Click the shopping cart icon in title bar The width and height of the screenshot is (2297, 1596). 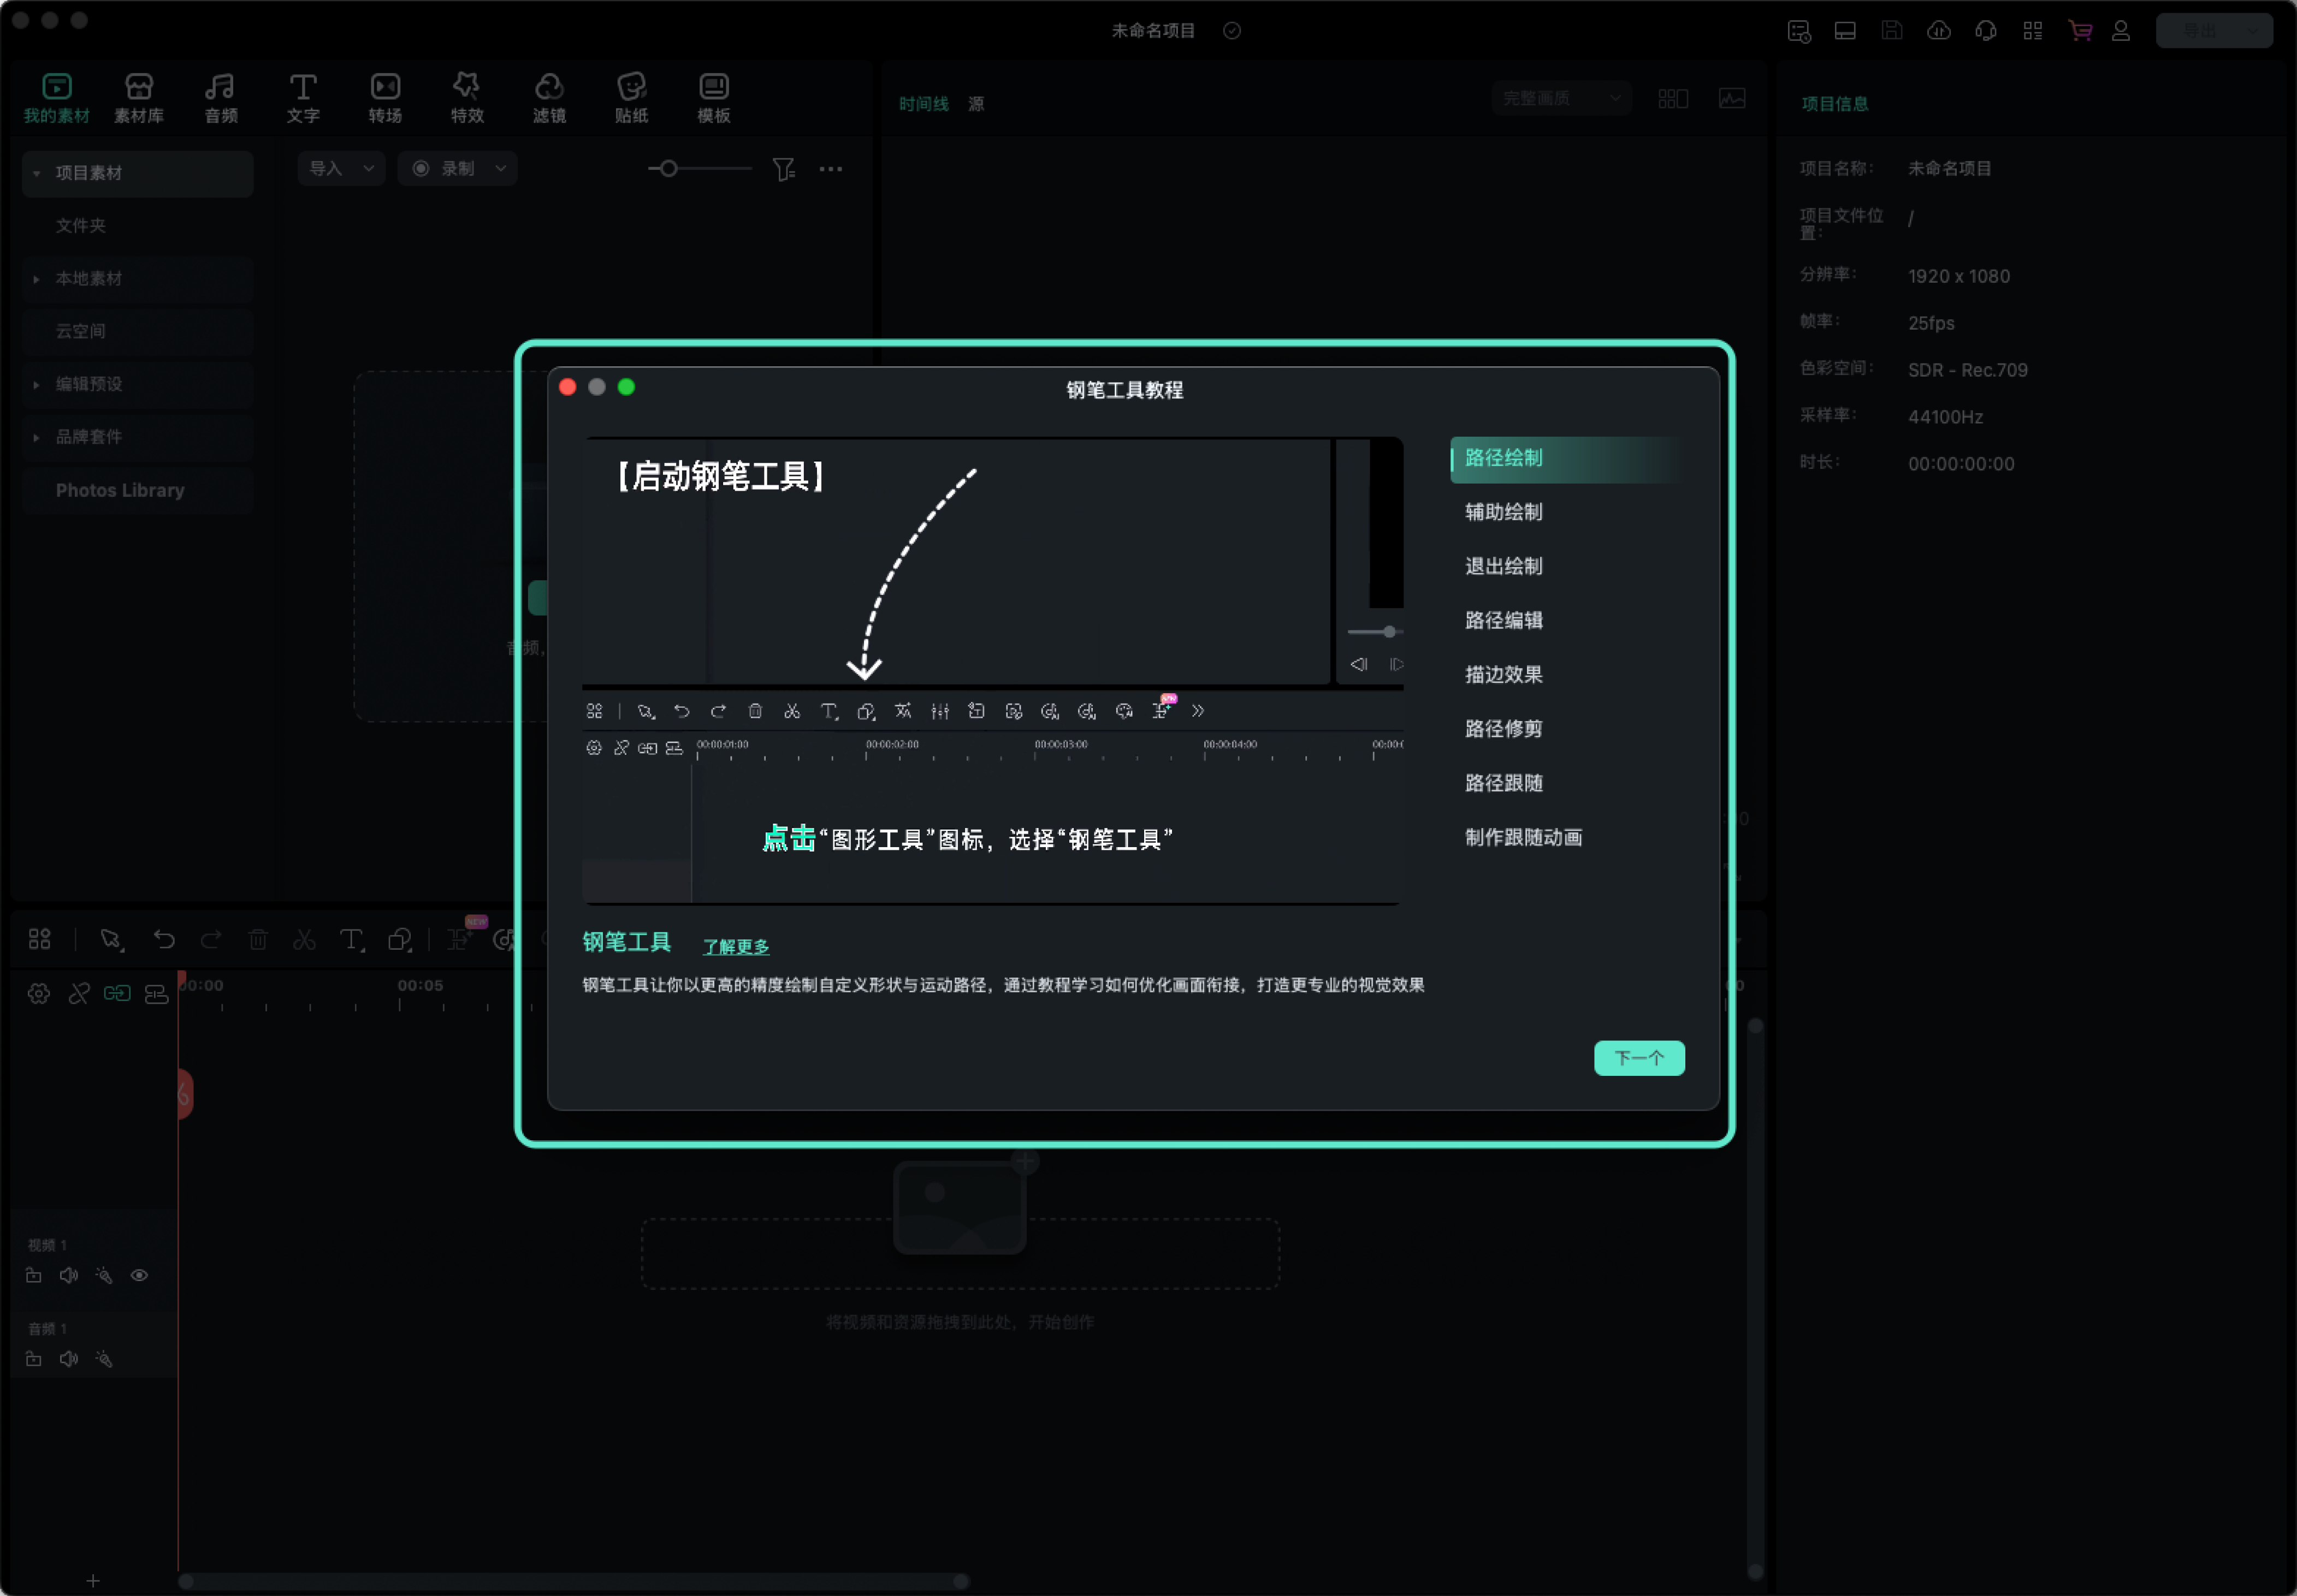coord(2080,31)
